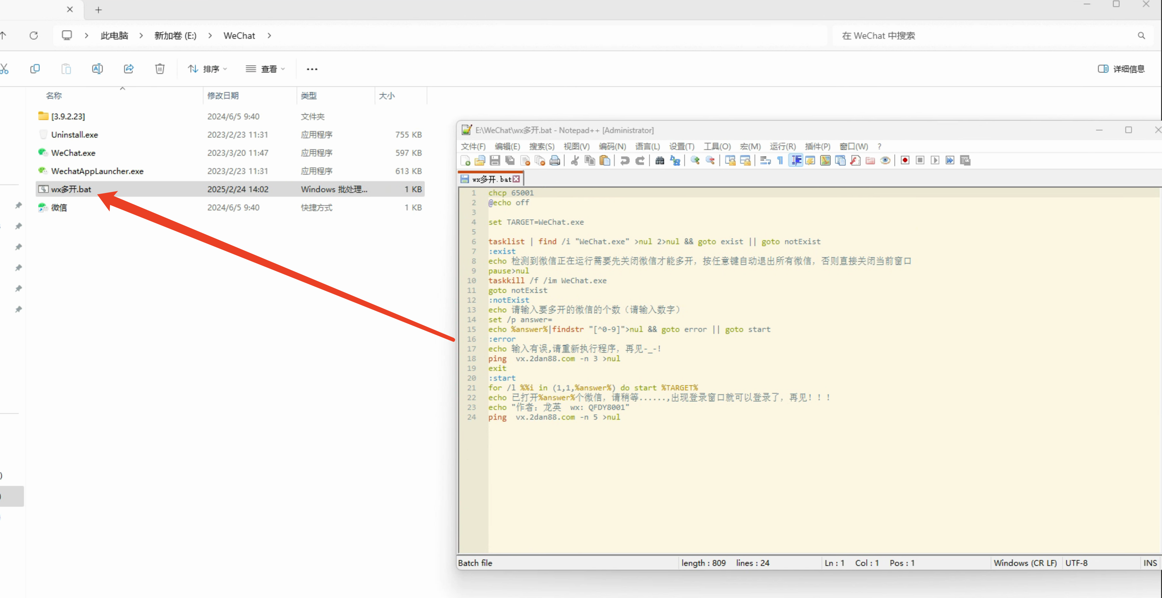Click the Paste clipboard icon in Notepad++
The height and width of the screenshot is (598, 1162).
(605, 160)
